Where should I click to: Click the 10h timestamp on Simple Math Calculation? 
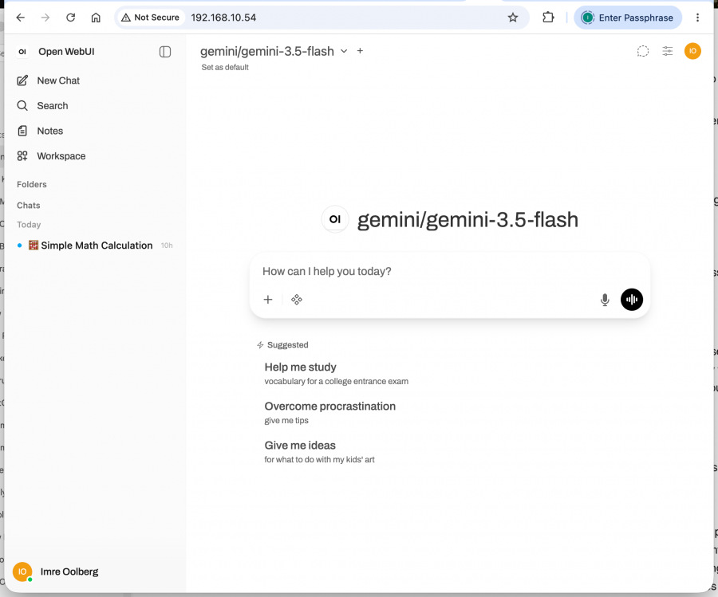coord(167,245)
